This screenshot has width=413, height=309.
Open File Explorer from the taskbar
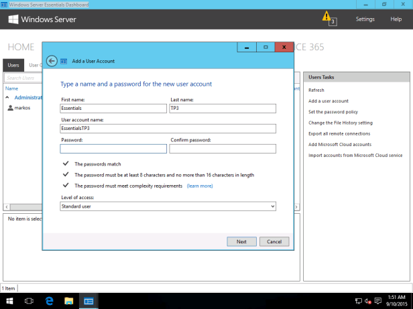[x=68, y=302]
